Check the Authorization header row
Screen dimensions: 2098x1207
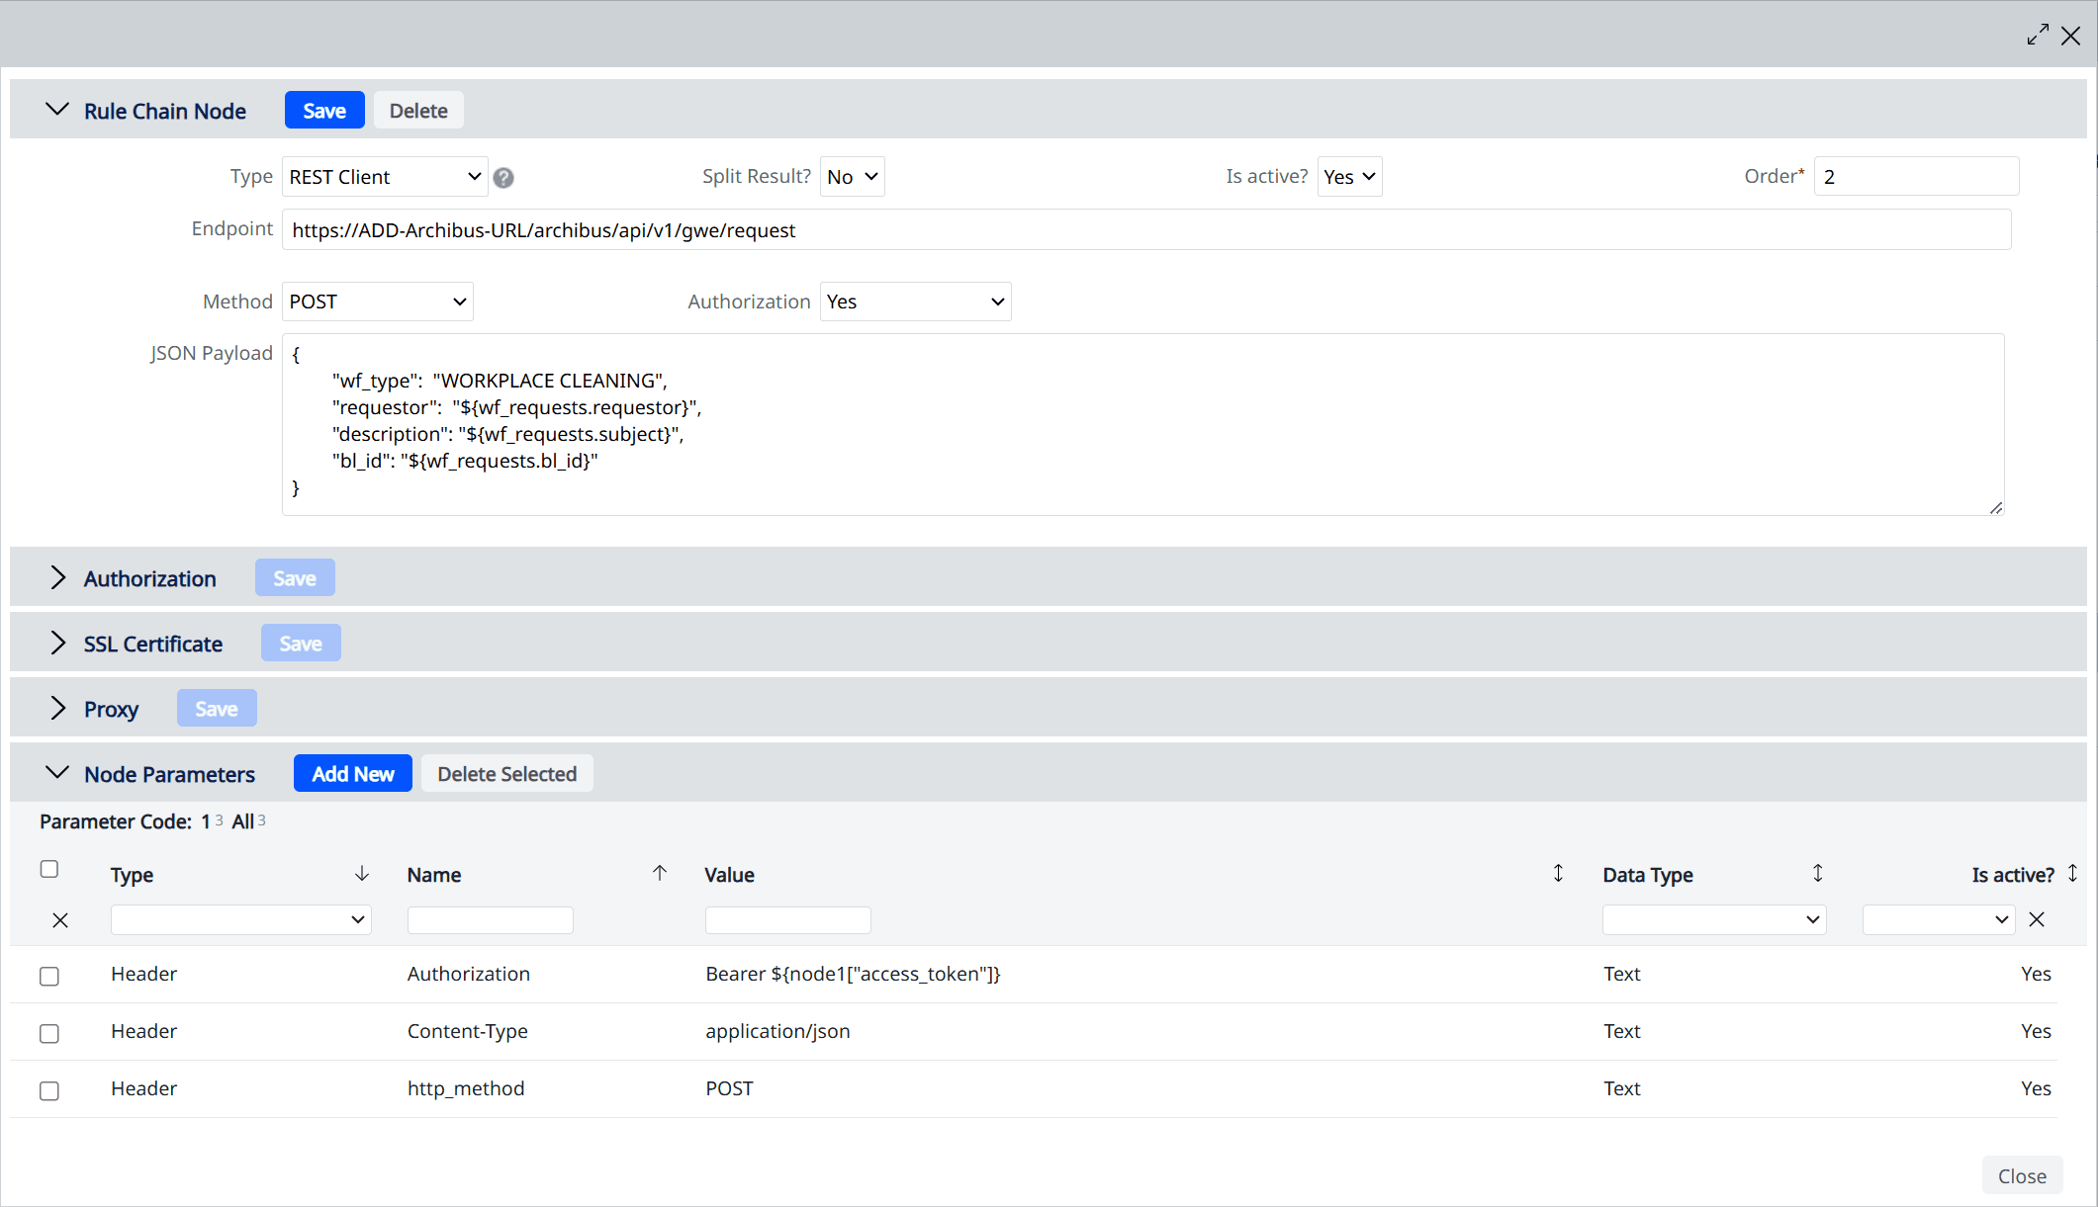[x=49, y=976]
